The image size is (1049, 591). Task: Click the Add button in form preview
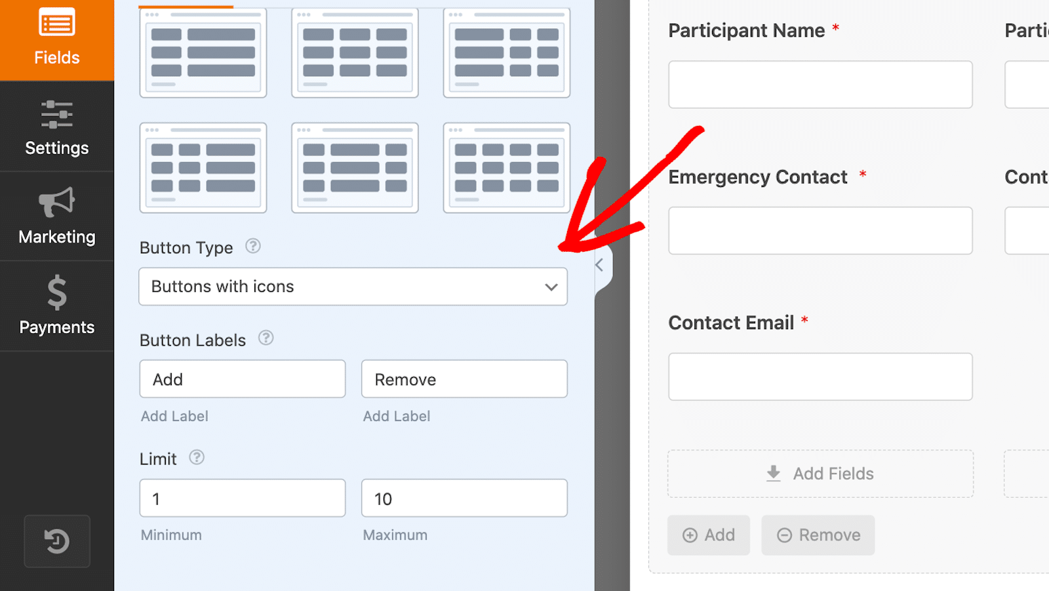coord(709,535)
